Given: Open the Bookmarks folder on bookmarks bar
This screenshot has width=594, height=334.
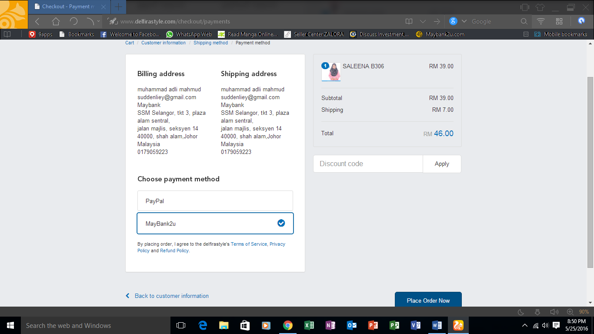Looking at the screenshot, I should click(77, 34).
